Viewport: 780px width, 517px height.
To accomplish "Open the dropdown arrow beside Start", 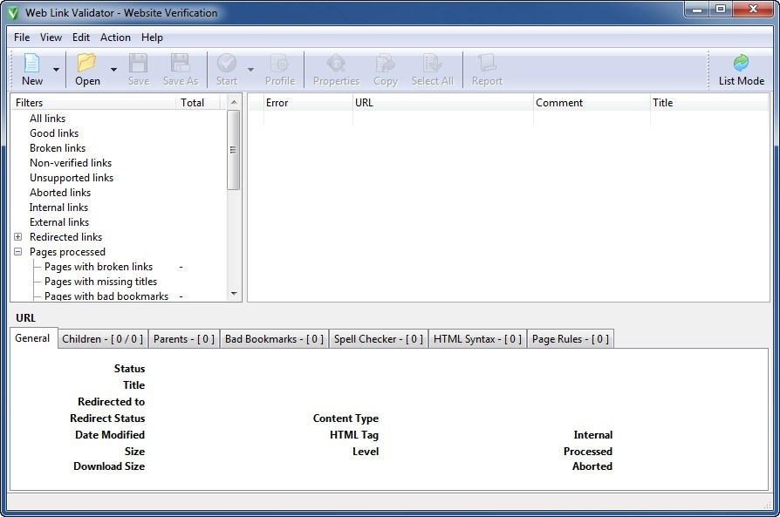I will [x=250, y=70].
